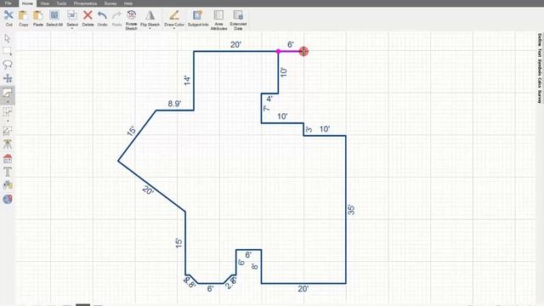This screenshot has height=306, width=544.
Task: Click the red crosshair drawing cursor point
Action: (x=303, y=51)
